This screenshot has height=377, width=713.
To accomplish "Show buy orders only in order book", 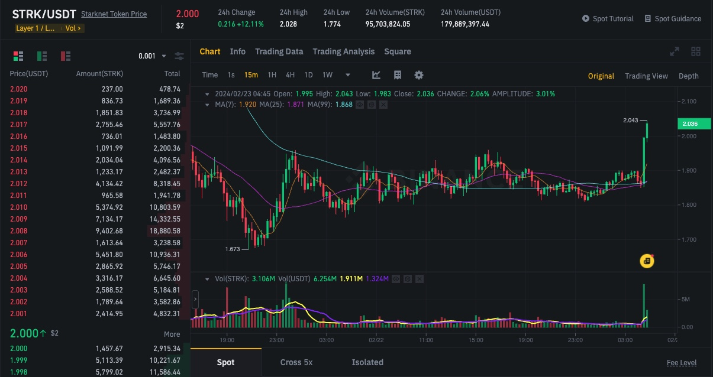I will pyautogui.click(x=42, y=56).
